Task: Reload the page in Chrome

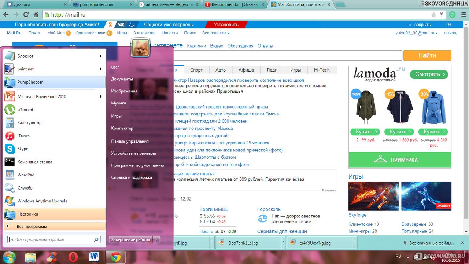Action: click(26, 15)
